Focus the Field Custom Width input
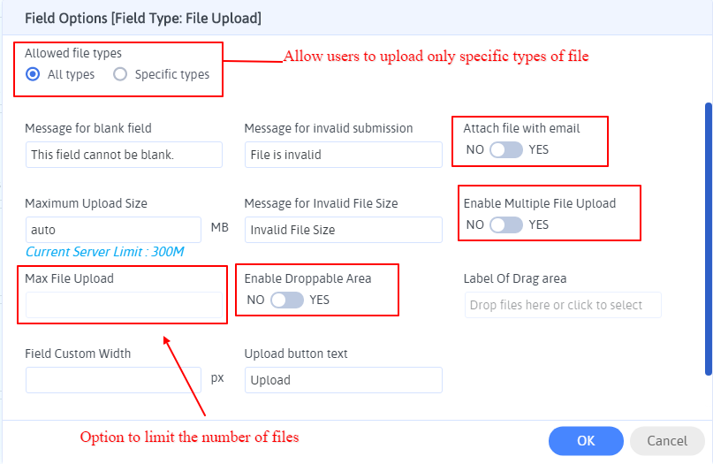713x464 pixels. [113, 380]
